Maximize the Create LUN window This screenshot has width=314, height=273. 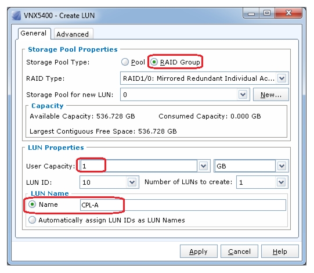pyautogui.click(x=267, y=13)
